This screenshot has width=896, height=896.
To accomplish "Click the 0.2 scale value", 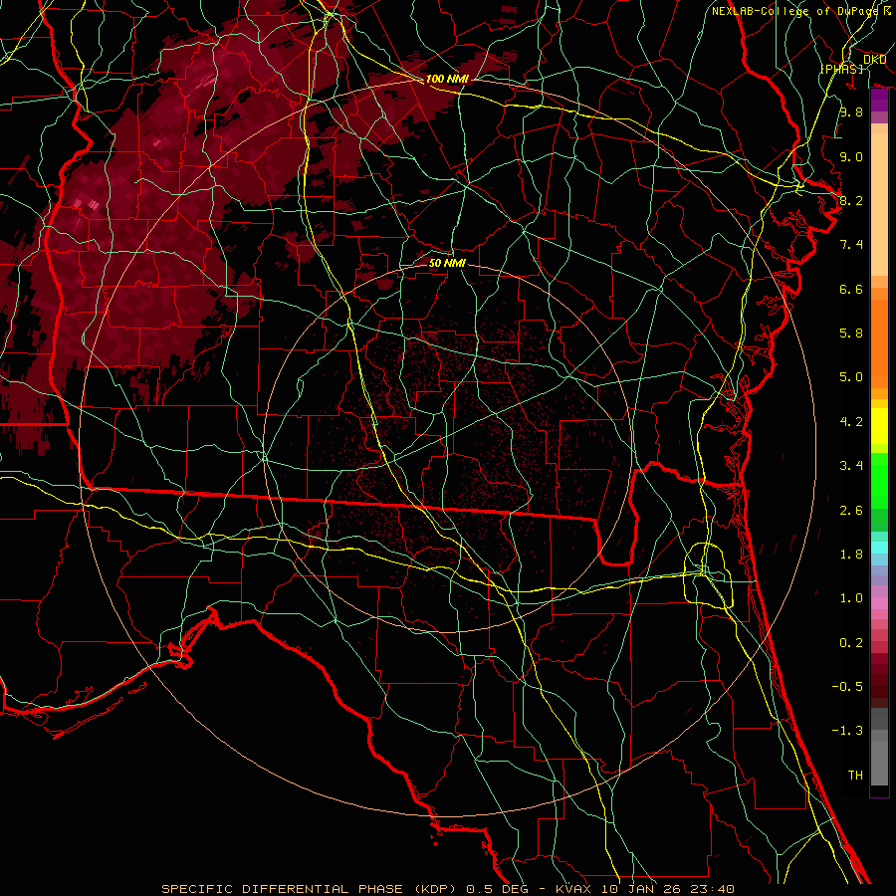I will tap(851, 643).
